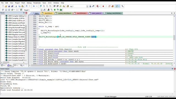The height and width of the screenshot is (99, 176).
Task: Navigate backwards with the blue left arrow
Action: [34, 6]
